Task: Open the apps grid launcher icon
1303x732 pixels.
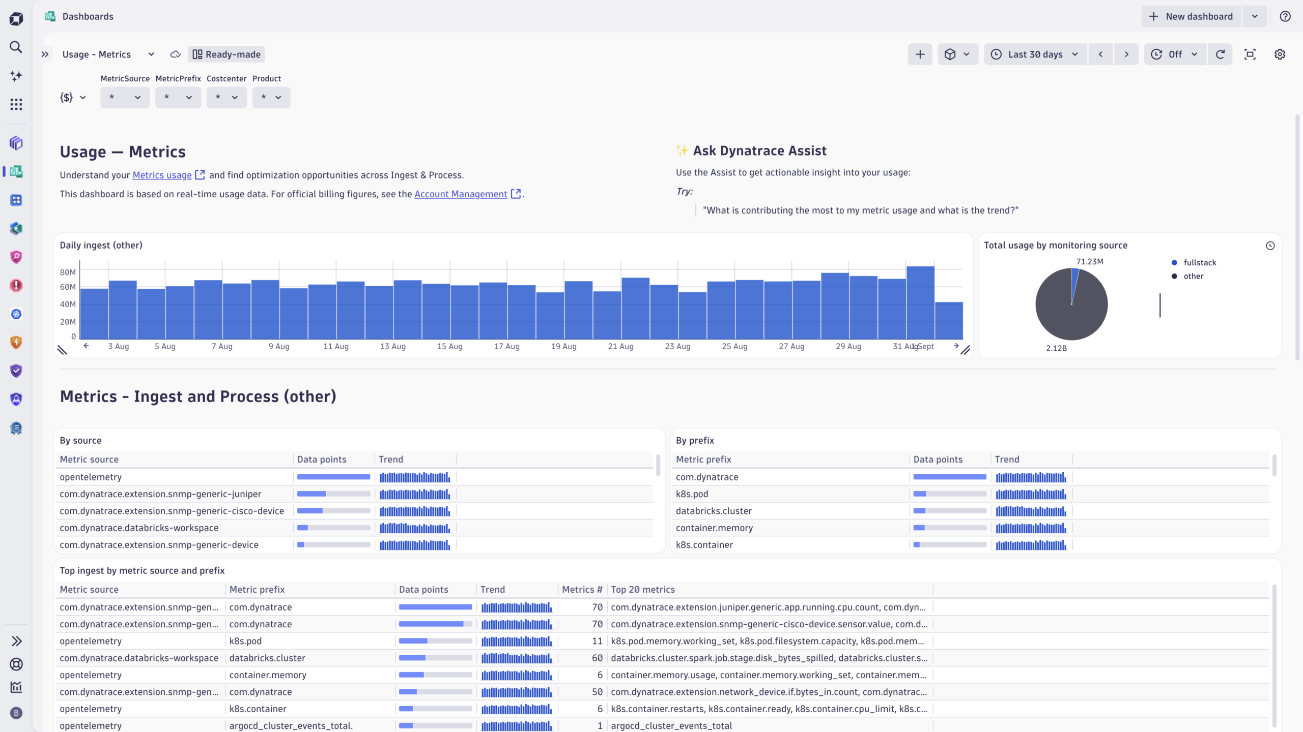Action: pos(16,104)
